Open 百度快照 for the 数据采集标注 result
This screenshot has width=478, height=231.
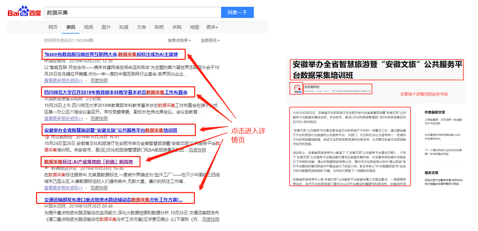99,188
